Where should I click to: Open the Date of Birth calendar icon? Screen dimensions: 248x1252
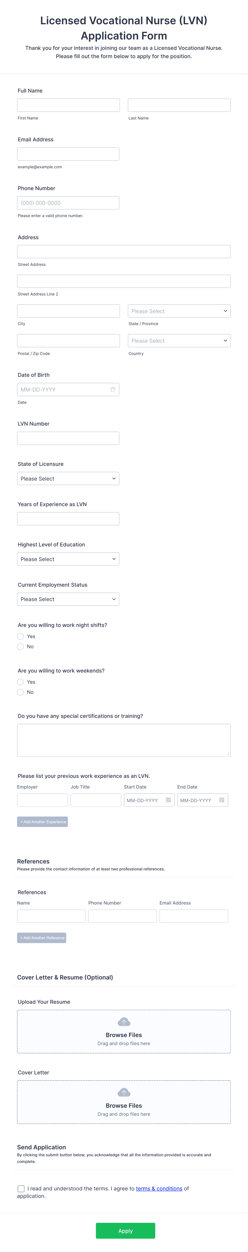pos(113,389)
